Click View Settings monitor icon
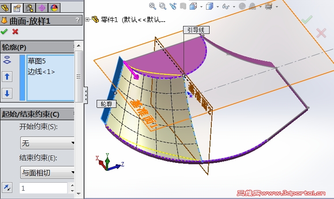The height and width of the screenshot is (199, 334). pos(269,6)
